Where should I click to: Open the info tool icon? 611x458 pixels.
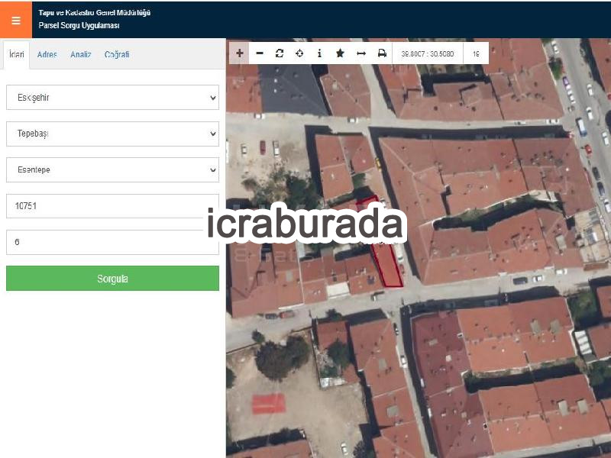pos(319,53)
